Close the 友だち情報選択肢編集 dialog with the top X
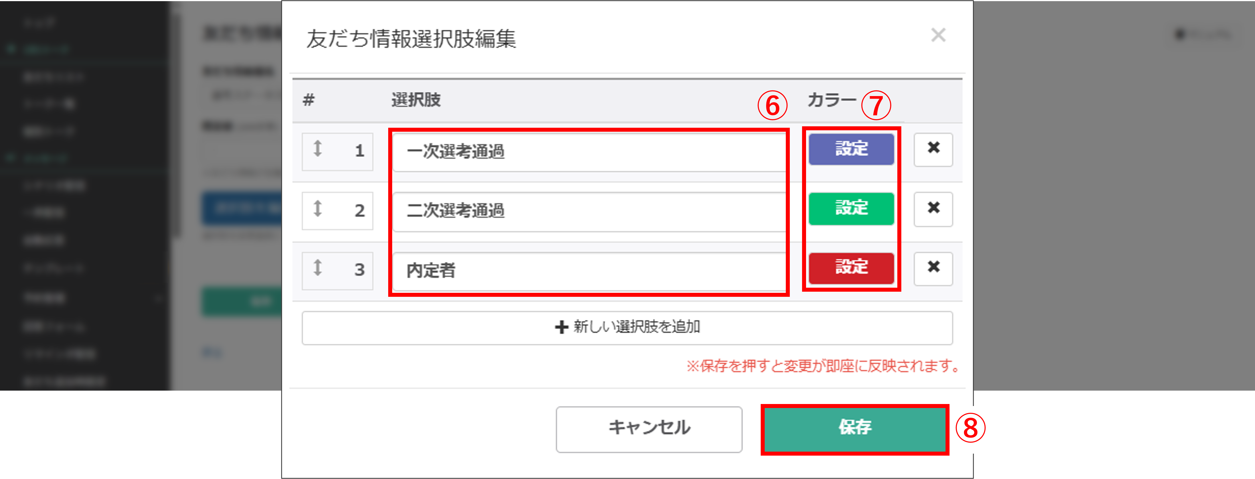 click(x=938, y=35)
